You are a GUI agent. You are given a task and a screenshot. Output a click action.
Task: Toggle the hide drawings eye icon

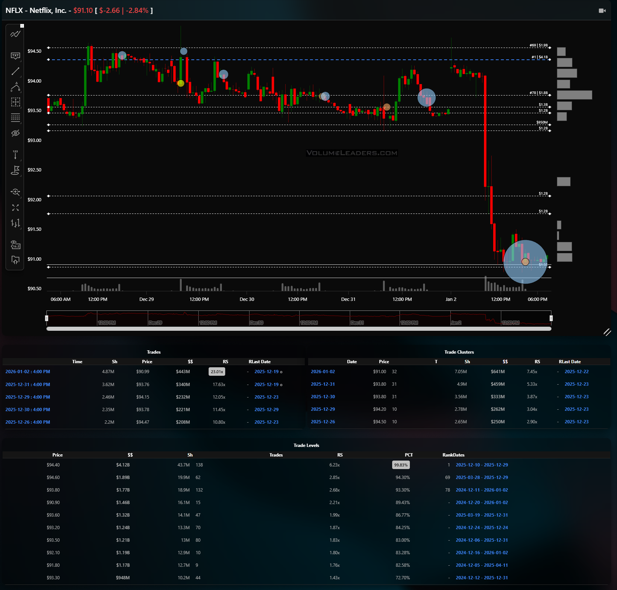pos(15,133)
